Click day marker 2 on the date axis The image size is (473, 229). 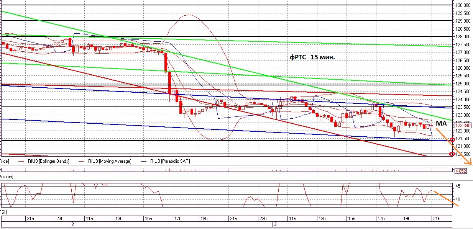72,224
